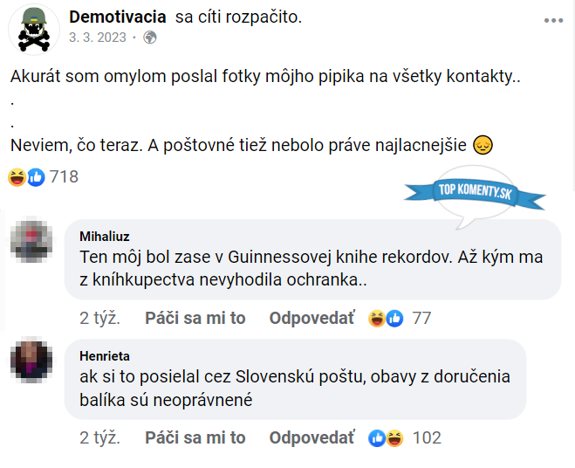Open the list of 718 post reactions
The width and height of the screenshot is (575, 468).
pyautogui.click(x=64, y=177)
